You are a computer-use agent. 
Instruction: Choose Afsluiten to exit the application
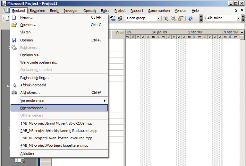[x=59, y=153]
